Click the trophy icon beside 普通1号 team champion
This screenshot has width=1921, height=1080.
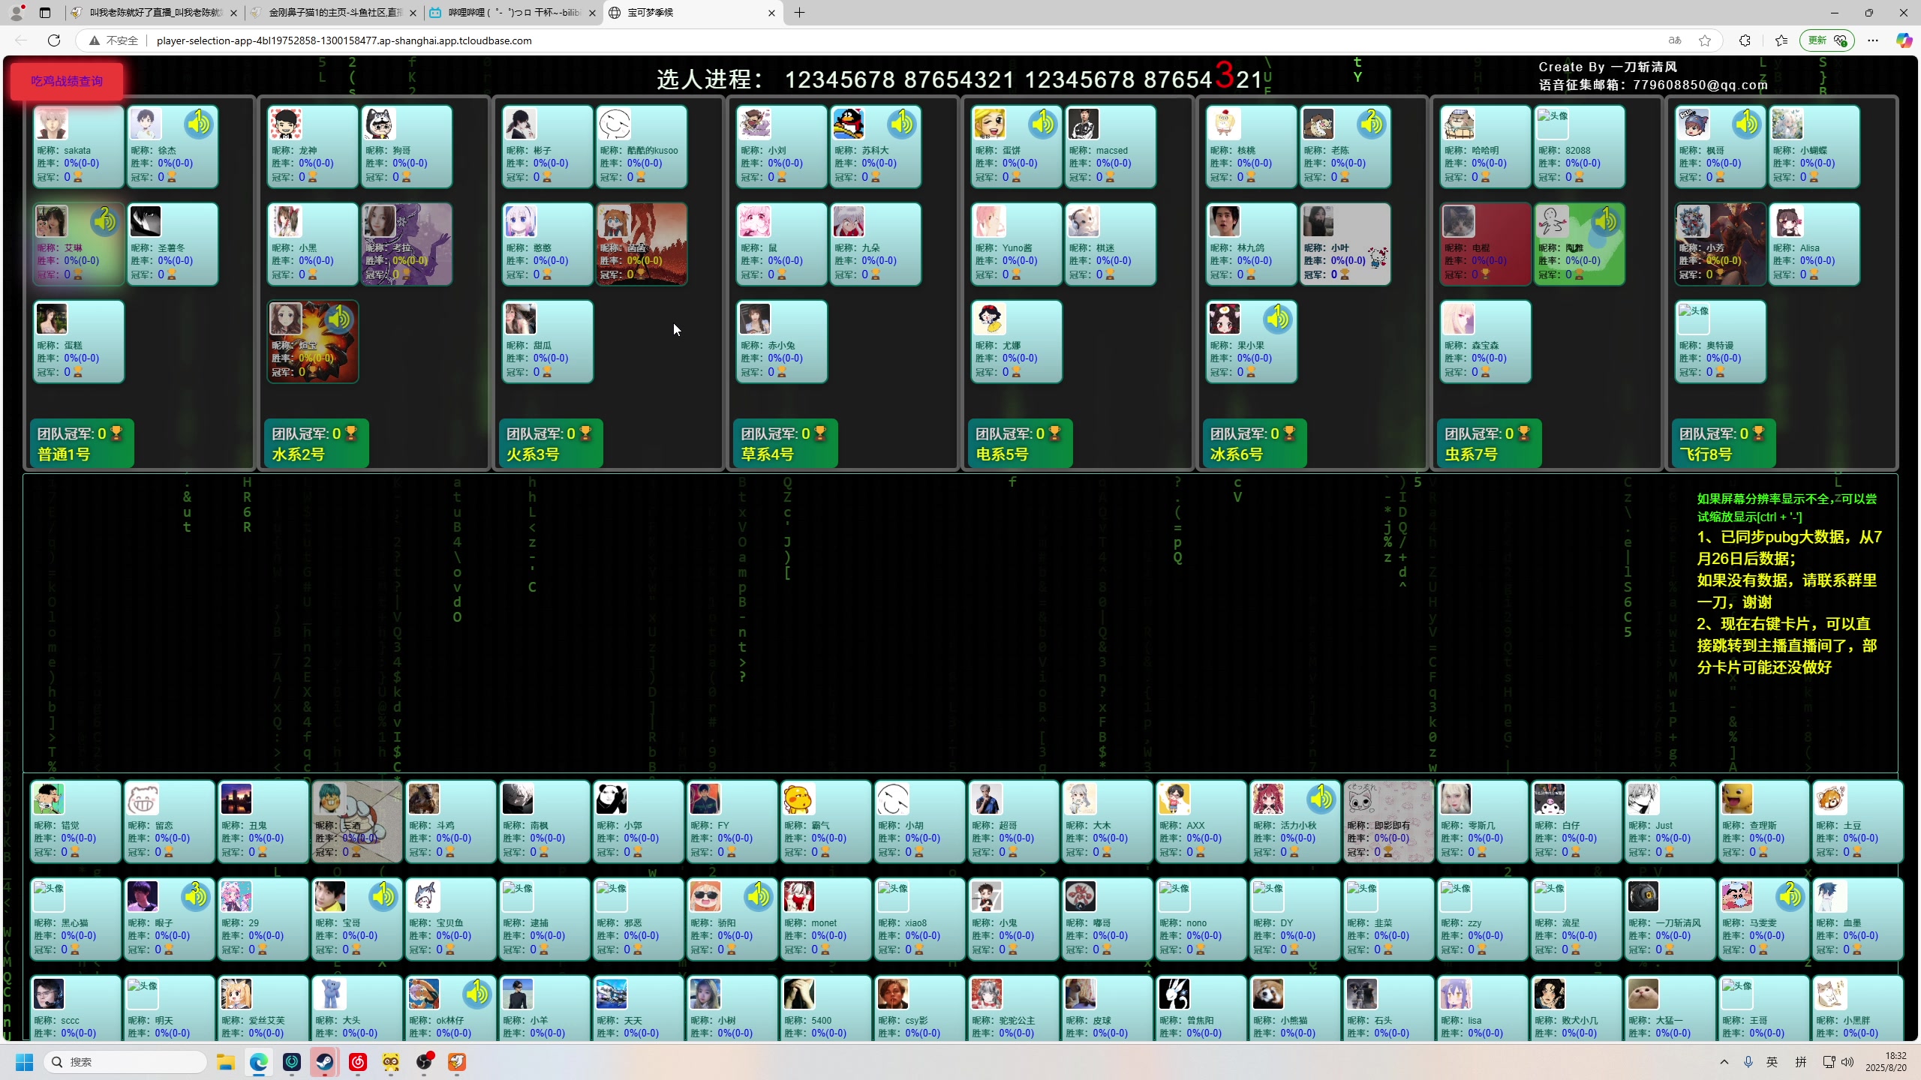116,433
